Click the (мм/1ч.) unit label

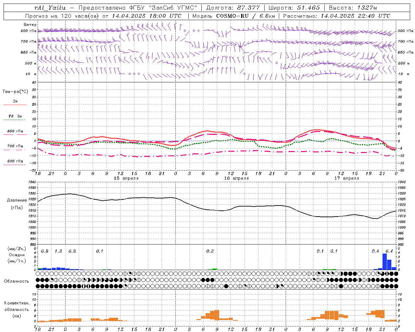(17, 261)
